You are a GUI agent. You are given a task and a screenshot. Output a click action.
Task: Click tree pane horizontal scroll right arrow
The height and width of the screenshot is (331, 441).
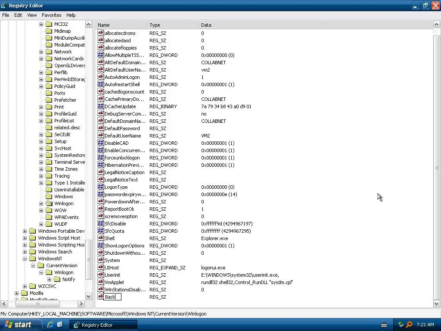click(81, 304)
